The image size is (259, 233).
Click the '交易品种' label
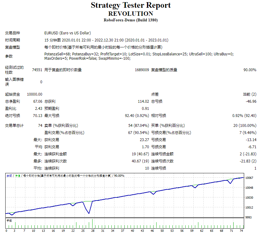(x=12, y=33)
